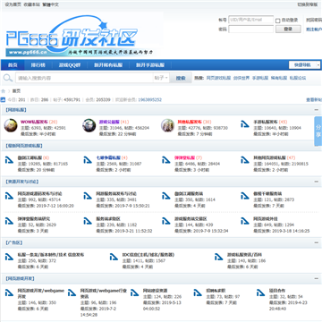Click the 手游私服发布 forum icon
322x322 pixels.
(245, 123)
